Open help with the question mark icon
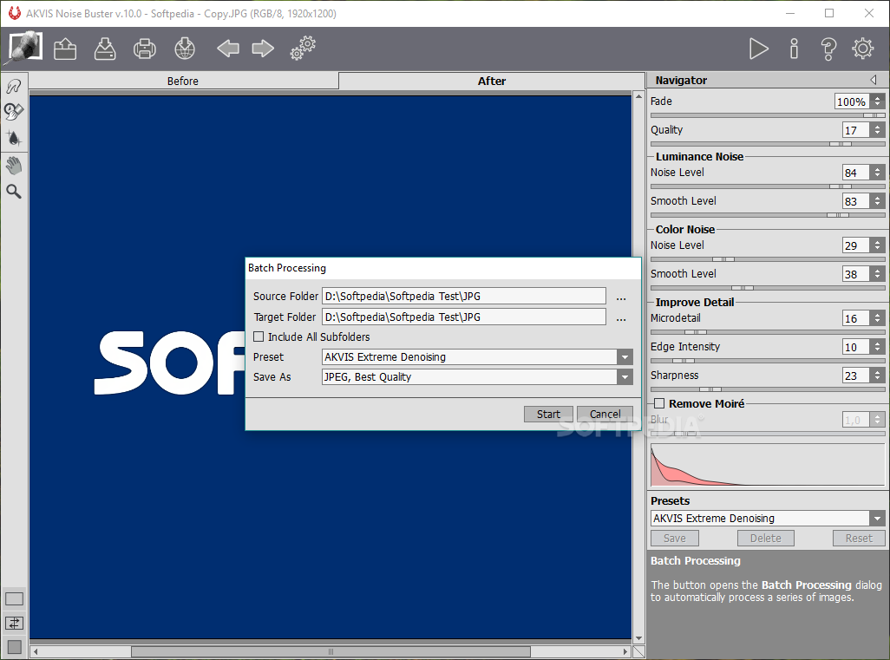890x660 pixels. tap(828, 49)
